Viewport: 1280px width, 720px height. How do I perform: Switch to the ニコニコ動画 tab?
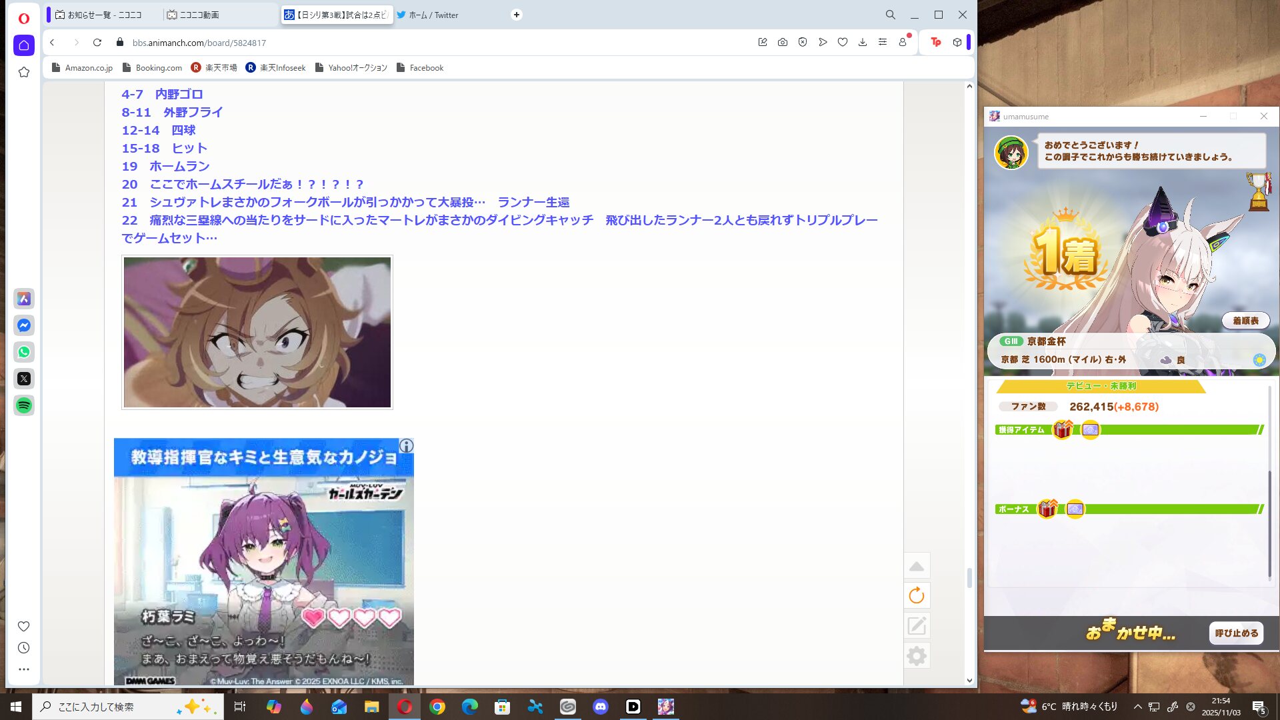200,15
